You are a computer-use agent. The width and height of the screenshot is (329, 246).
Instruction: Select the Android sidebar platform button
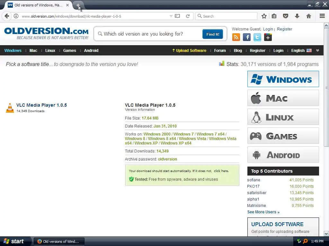pyautogui.click(x=283, y=155)
